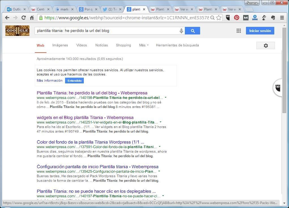Screen dimensions: 289x208
Task: Accept cookies with Entendido button
Action: click(74, 81)
